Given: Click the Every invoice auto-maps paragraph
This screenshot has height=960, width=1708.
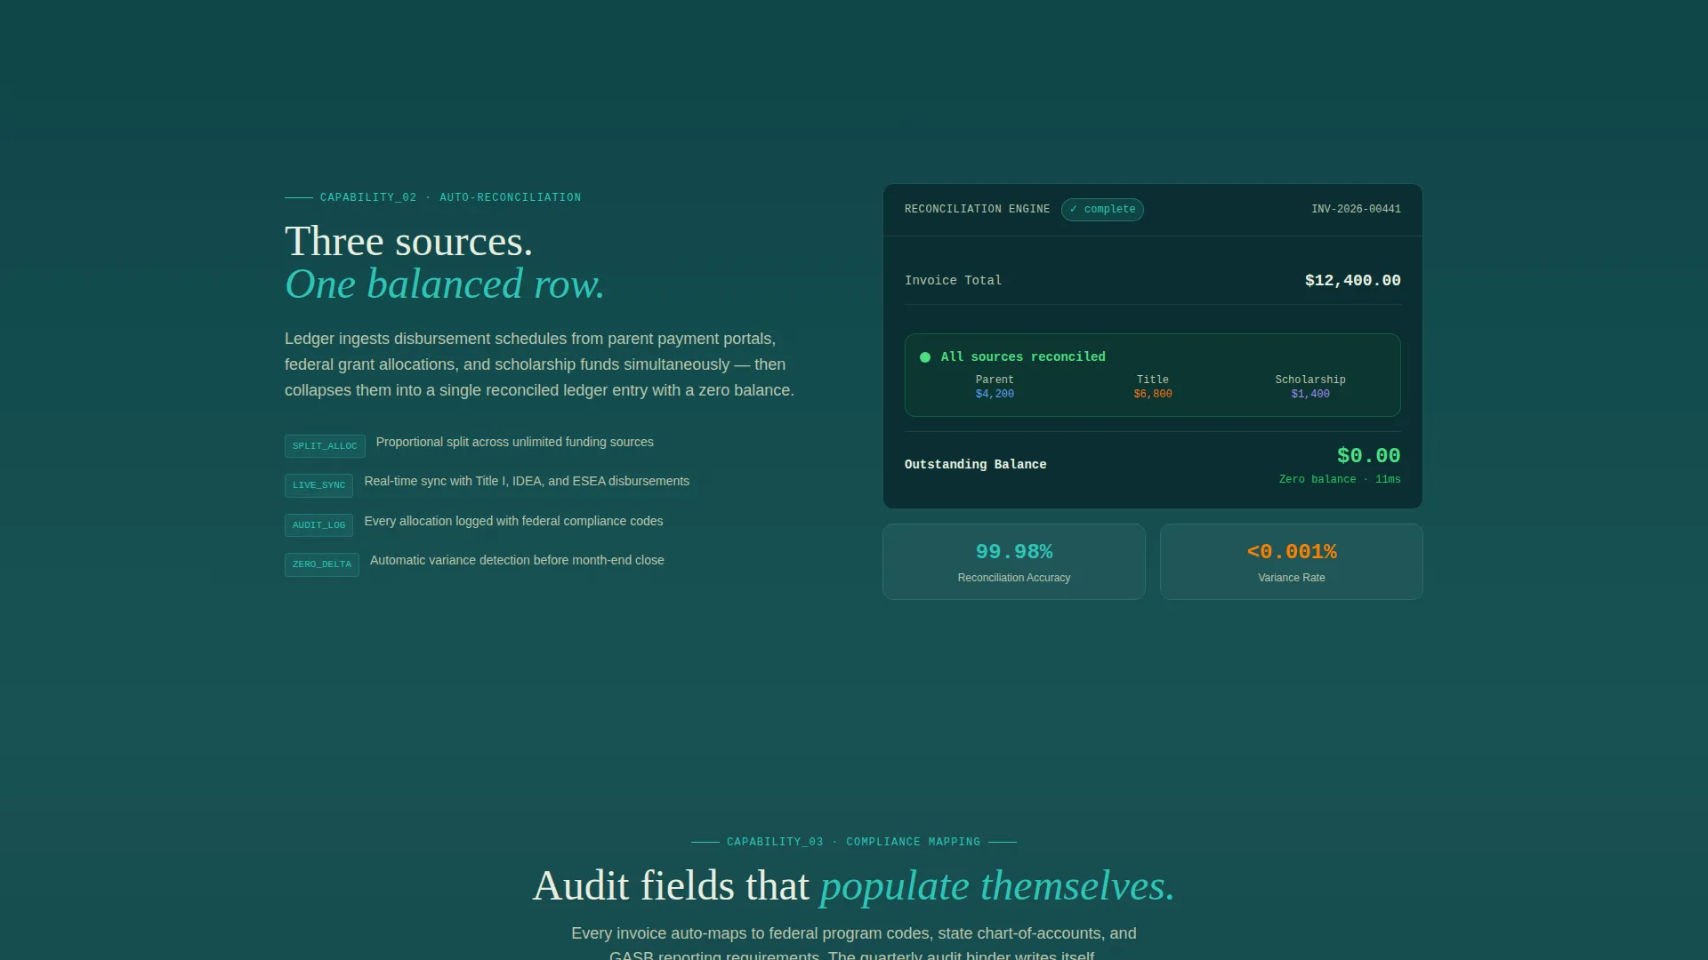Looking at the screenshot, I should pos(854,944).
